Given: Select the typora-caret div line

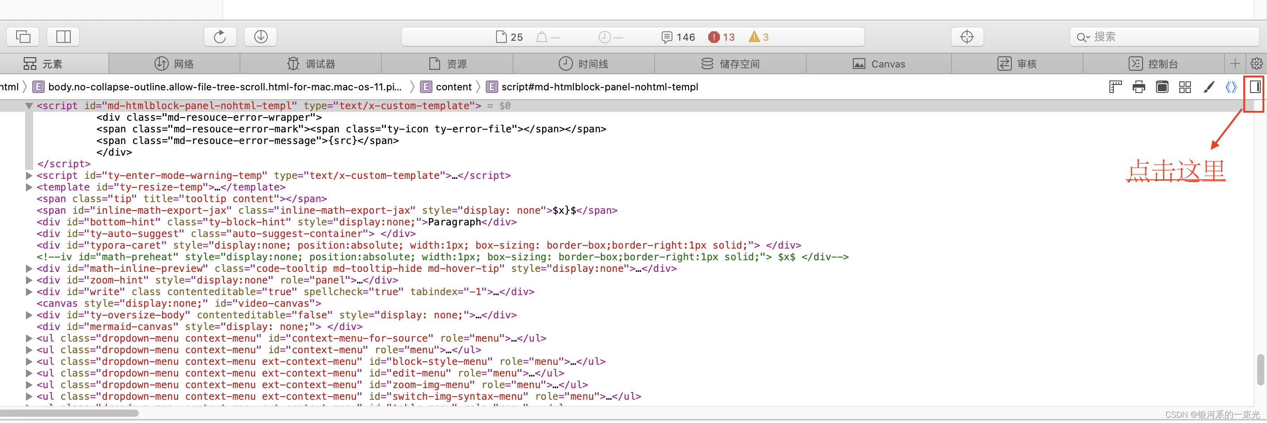Looking at the screenshot, I should 419,245.
